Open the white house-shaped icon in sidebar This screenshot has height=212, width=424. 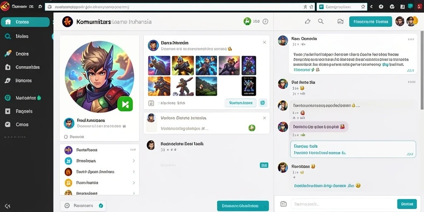pyautogui.click(x=8, y=67)
